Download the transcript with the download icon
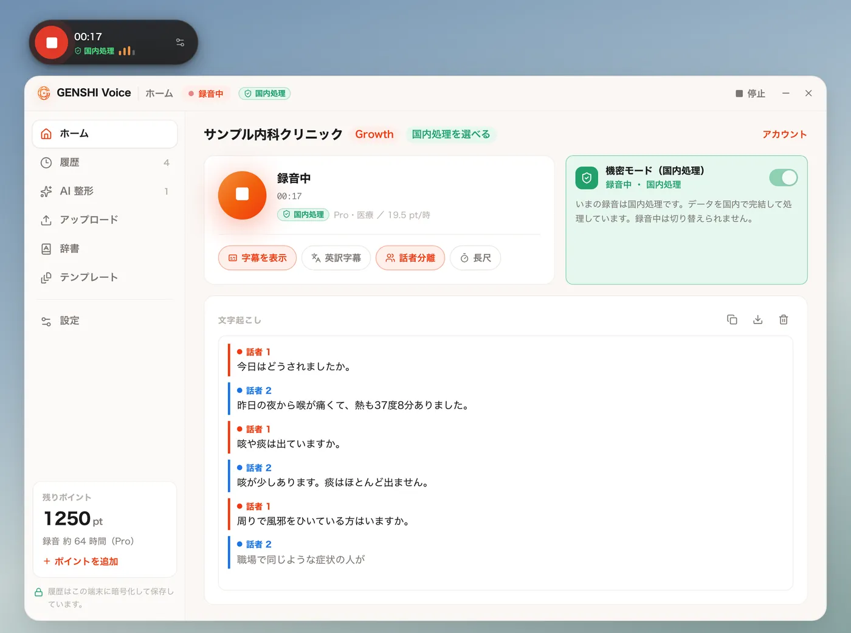851x633 pixels. point(757,320)
